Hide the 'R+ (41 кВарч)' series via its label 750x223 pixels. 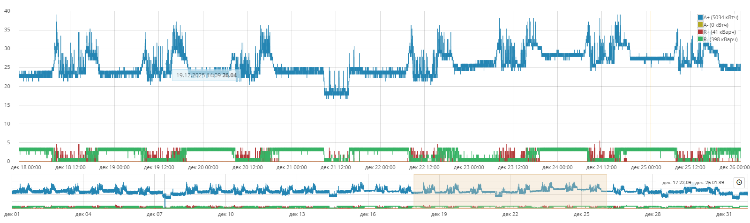(720, 32)
